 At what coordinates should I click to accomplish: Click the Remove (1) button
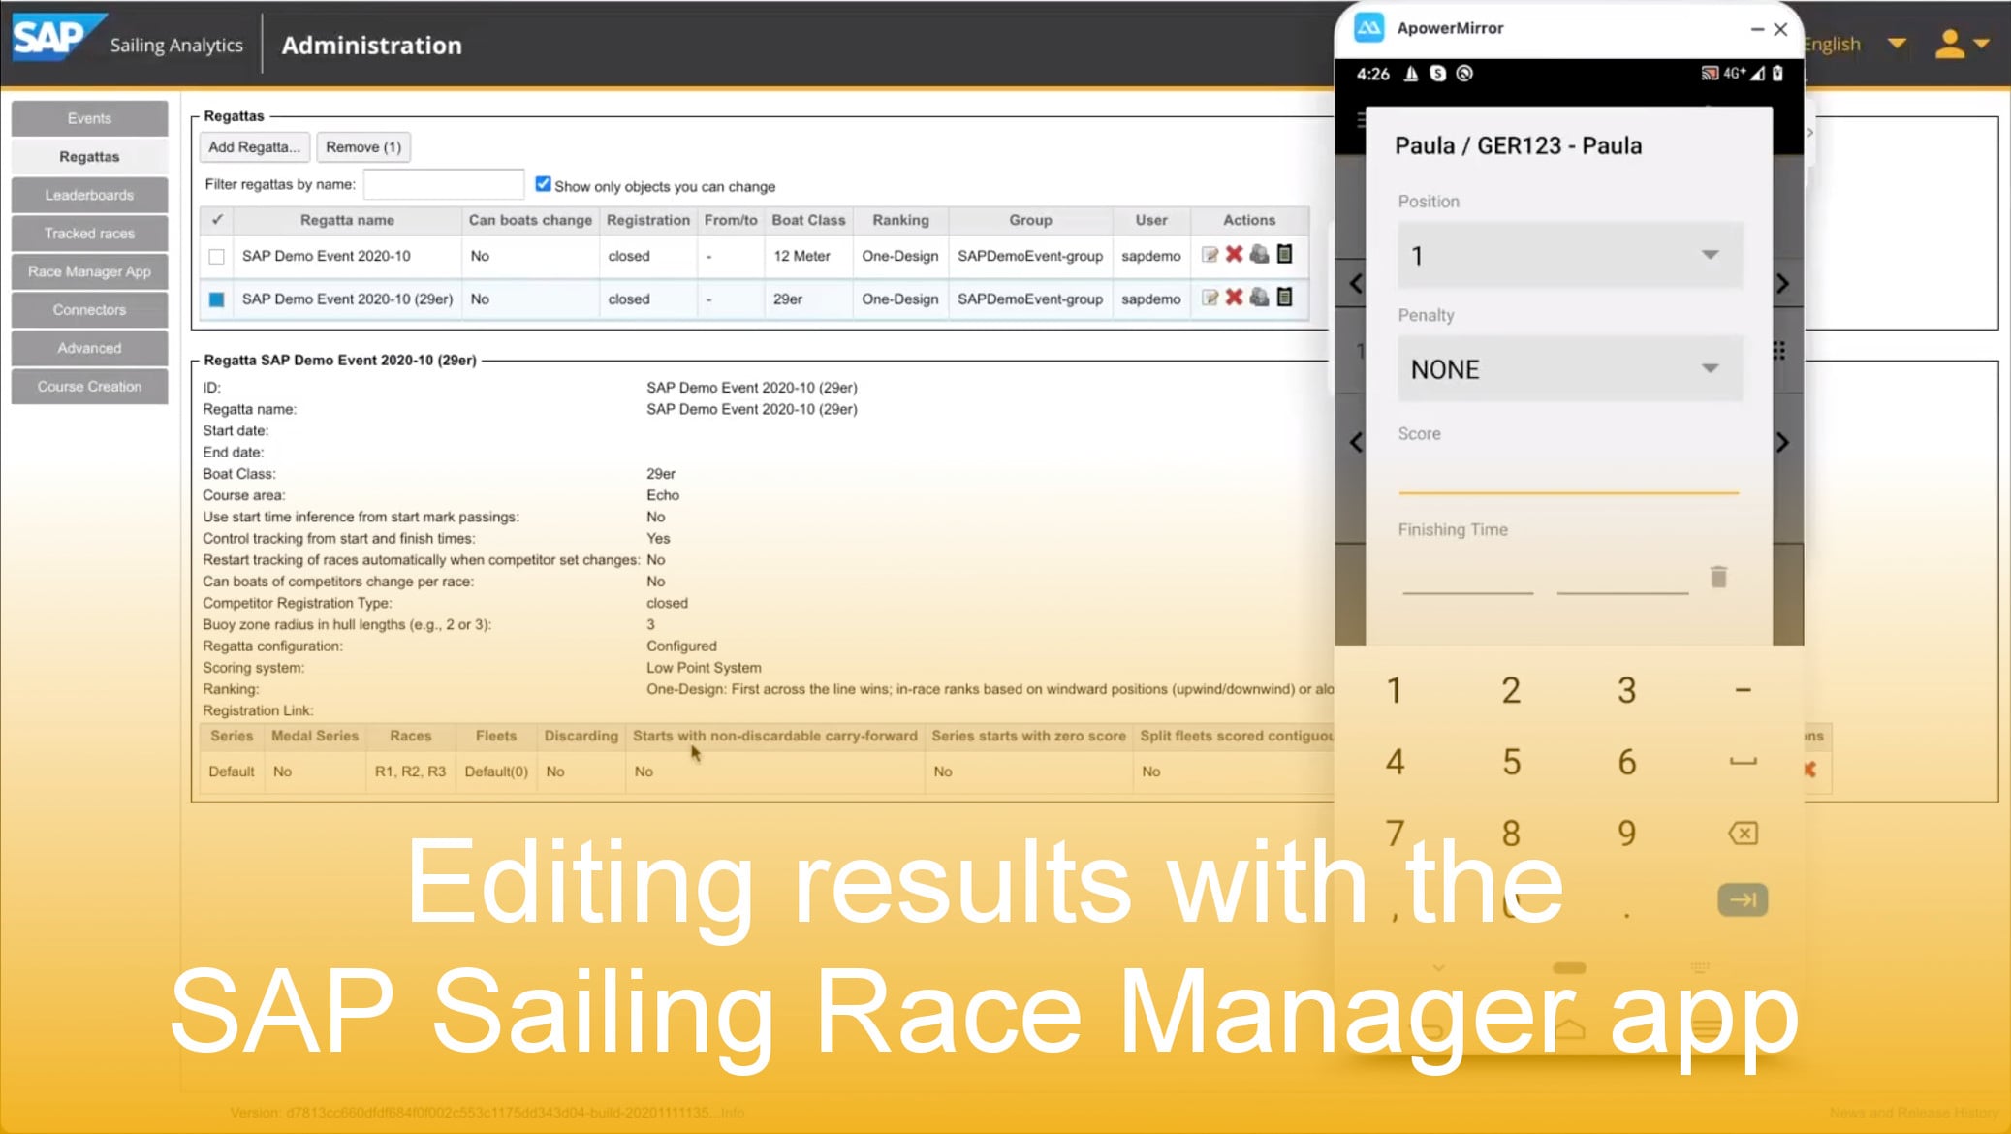[363, 146]
